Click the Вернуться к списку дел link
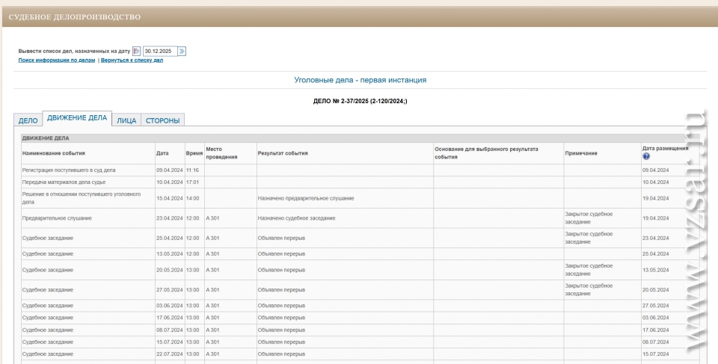This screenshot has height=364, width=718. 132,60
